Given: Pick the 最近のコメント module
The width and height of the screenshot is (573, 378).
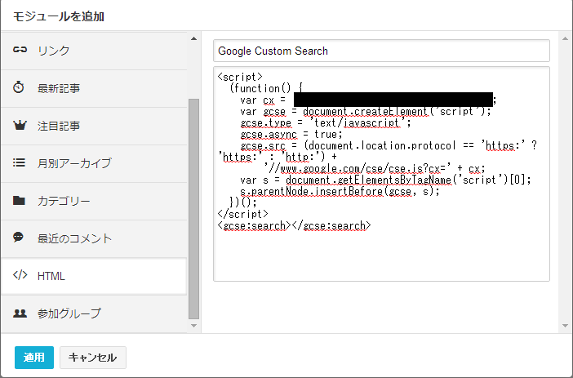Looking at the screenshot, I should pos(94,238).
